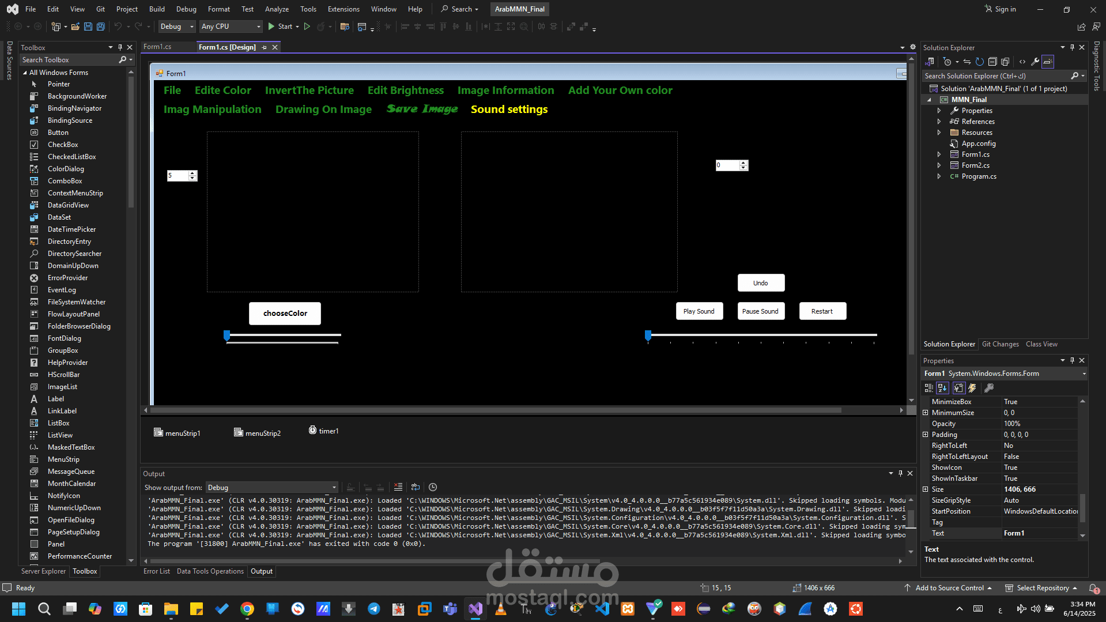This screenshot has height=622, width=1106.
Task: Click the Search Solution Explorer field
Action: coord(996,76)
